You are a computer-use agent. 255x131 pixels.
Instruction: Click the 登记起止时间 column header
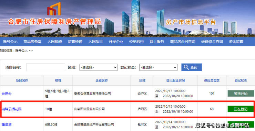tap(175, 80)
